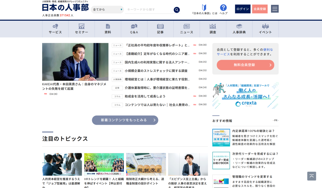Click the イベント people icon

pos(265,26)
